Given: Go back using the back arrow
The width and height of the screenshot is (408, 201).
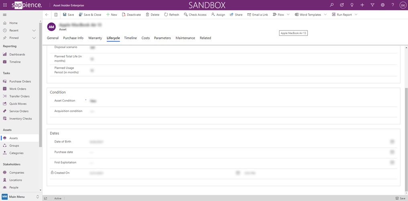Looking at the screenshot, I should pyautogui.click(x=47, y=15).
